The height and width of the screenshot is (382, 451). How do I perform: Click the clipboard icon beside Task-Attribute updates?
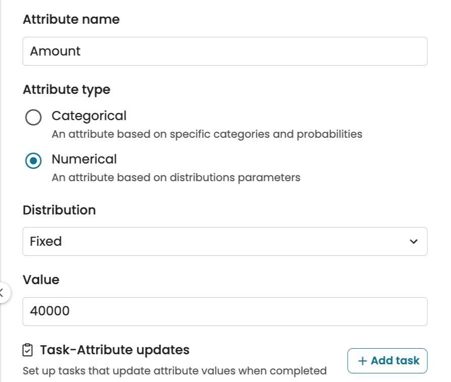coord(28,350)
